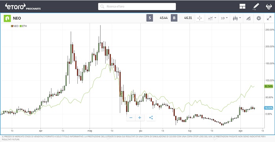The height and width of the screenshot is (142, 275).
Task: Click the ETH legend swatch
Action: (x=21, y=26)
